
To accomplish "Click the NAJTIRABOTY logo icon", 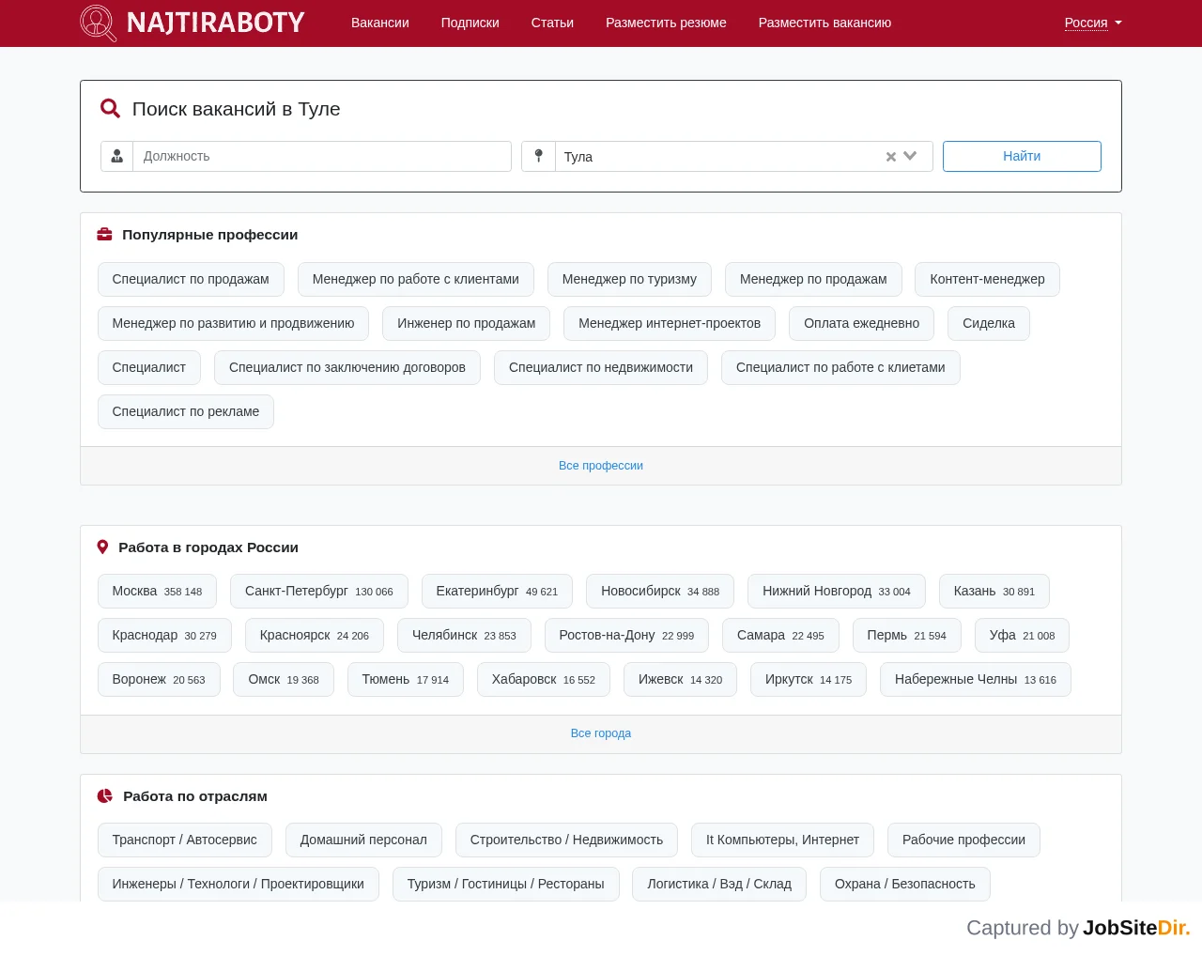I will (99, 23).
